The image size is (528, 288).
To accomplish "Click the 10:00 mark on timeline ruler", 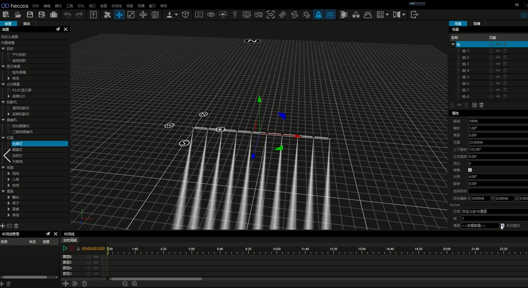I will click(x=276, y=249).
